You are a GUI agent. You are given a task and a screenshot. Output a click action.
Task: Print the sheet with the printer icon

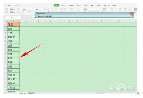[18, 5]
